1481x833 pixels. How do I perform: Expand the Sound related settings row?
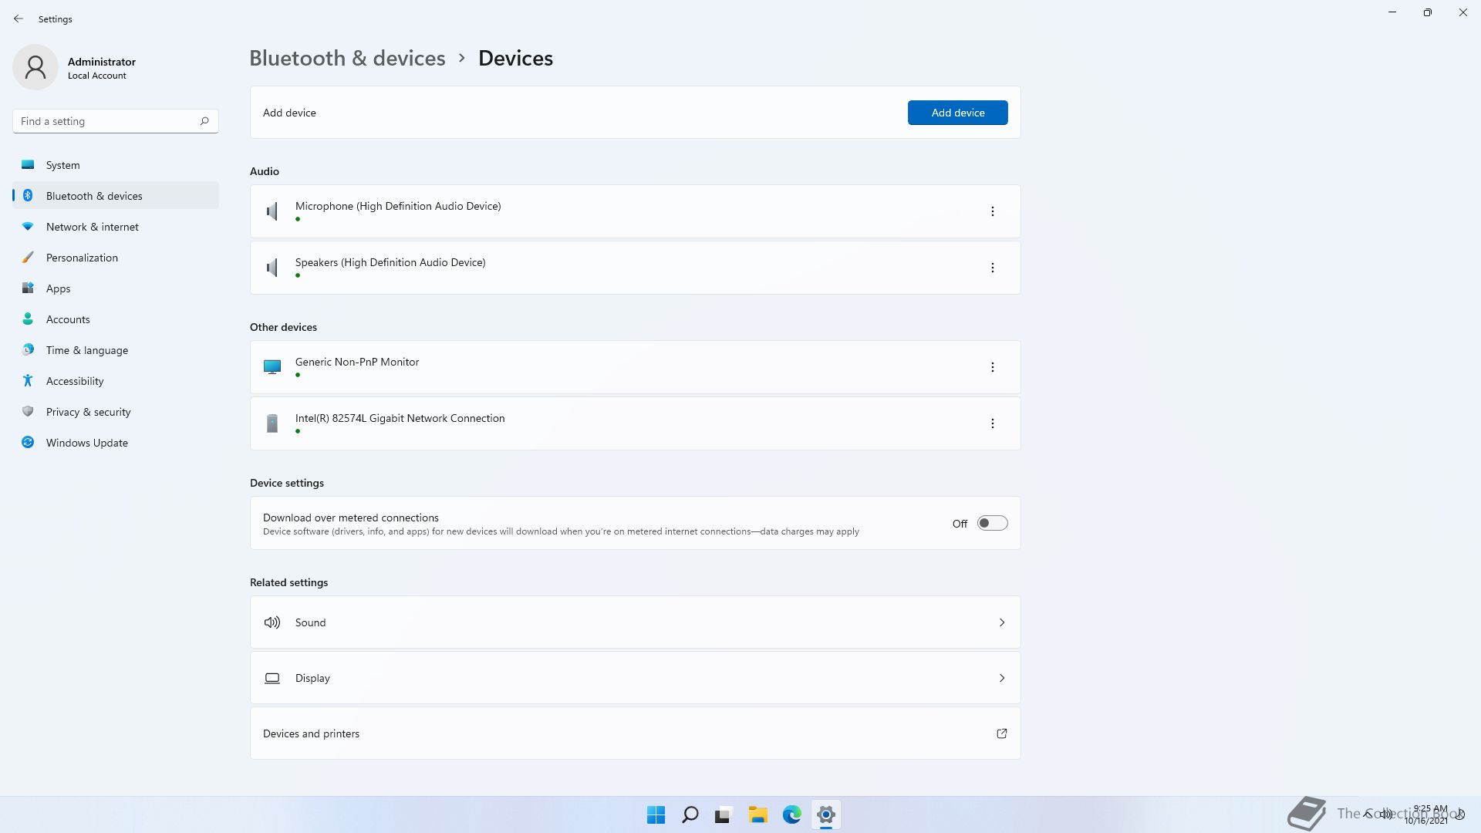(634, 622)
